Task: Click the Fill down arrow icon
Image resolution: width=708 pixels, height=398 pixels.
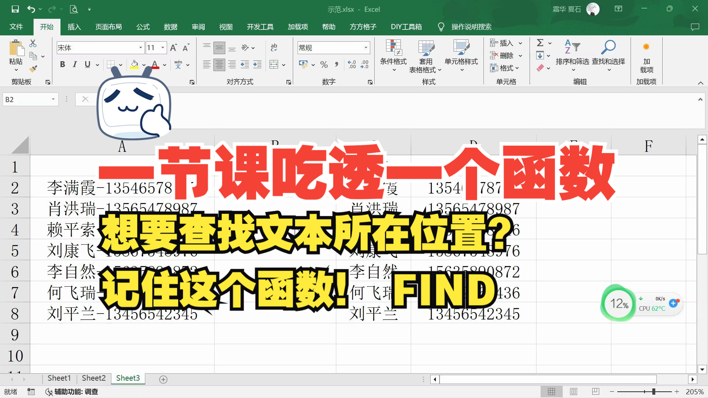Action: coord(540,56)
